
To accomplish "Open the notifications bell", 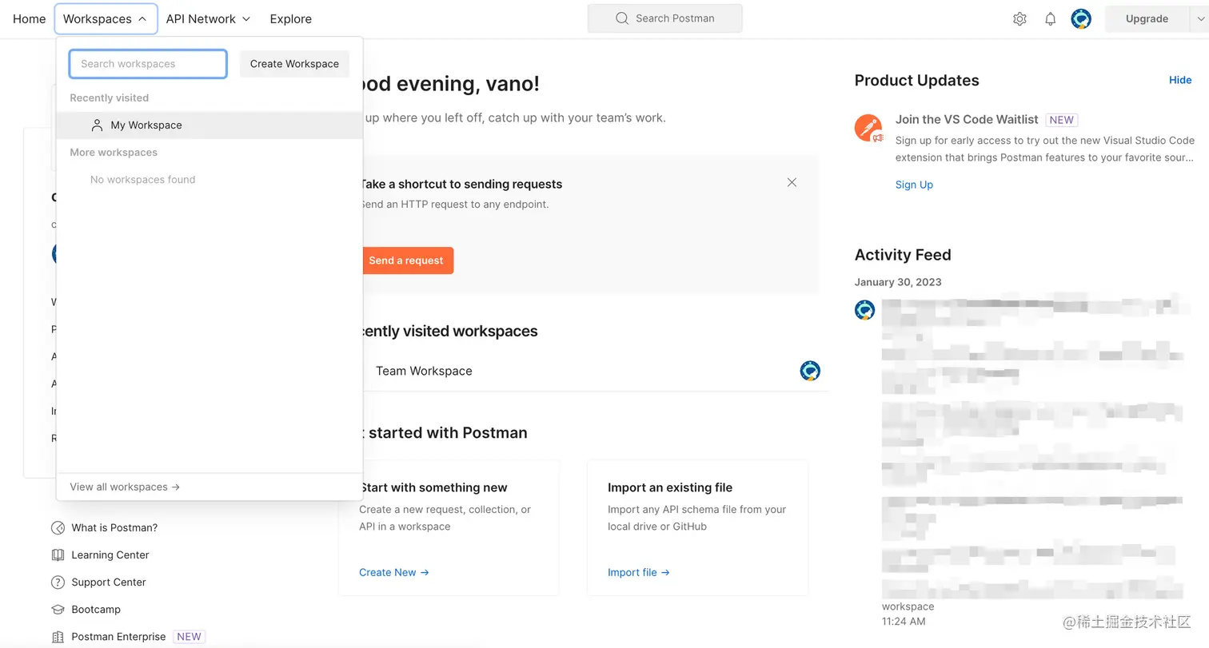I will pos(1051,19).
